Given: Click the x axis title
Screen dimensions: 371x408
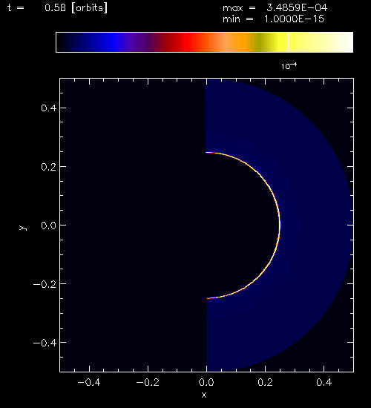Looking at the screenshot, I should tap(204, 395).
